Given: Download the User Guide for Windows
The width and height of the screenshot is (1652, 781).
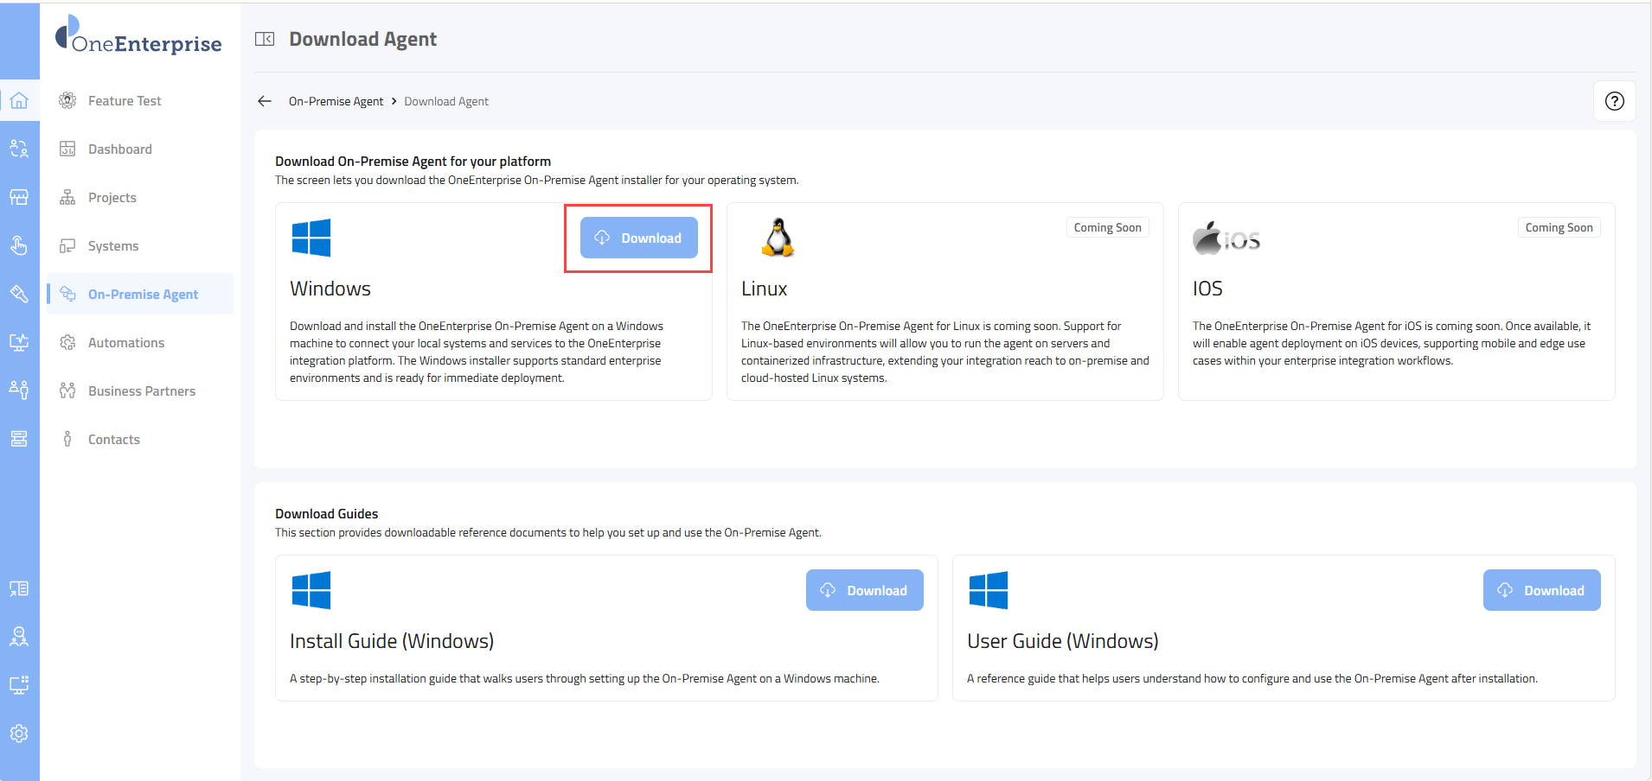Looking at the screenshot, I should (1541, 590).
